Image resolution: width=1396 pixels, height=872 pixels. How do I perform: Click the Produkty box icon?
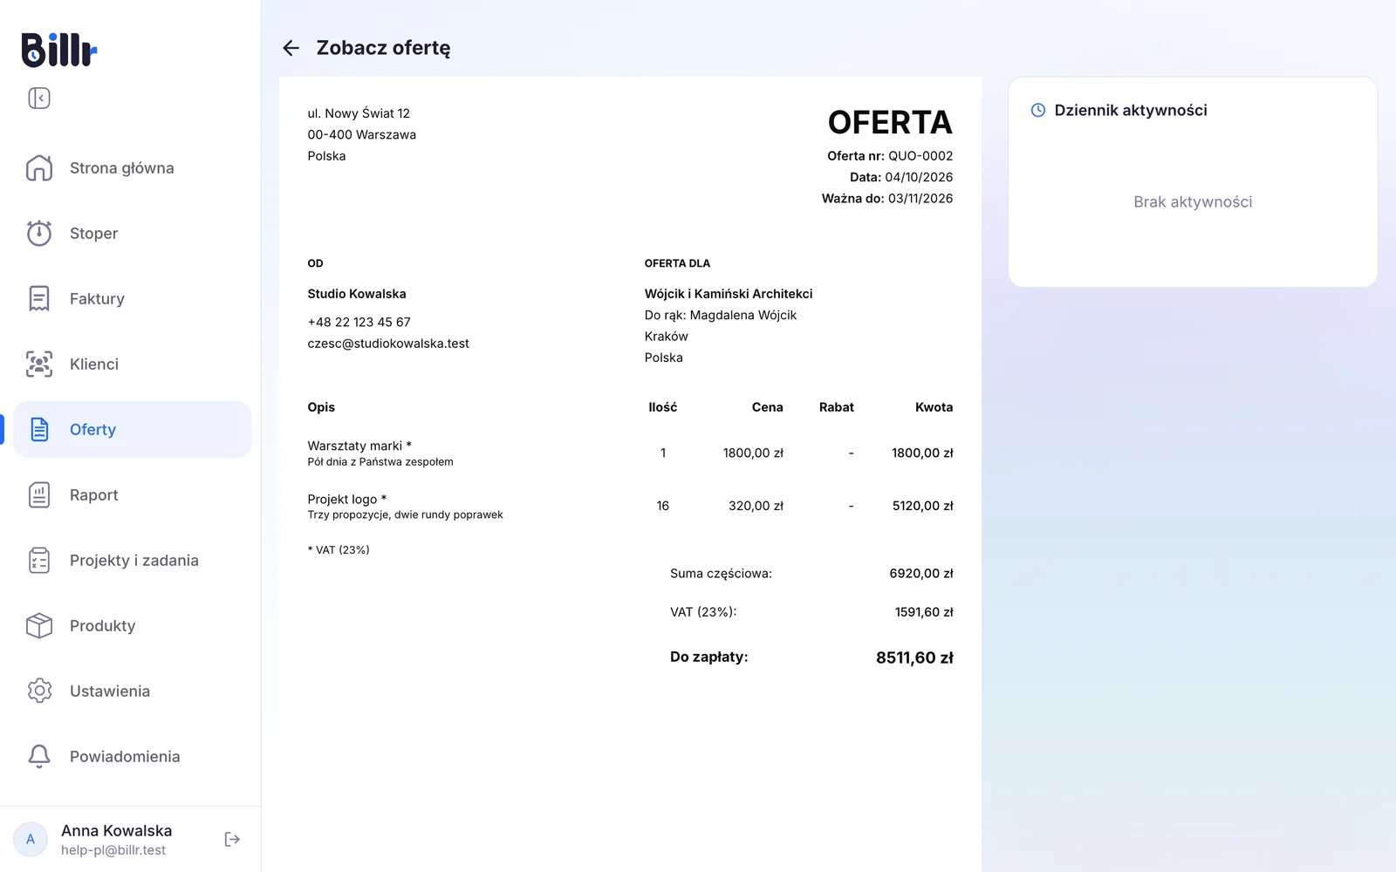point(39,625)
